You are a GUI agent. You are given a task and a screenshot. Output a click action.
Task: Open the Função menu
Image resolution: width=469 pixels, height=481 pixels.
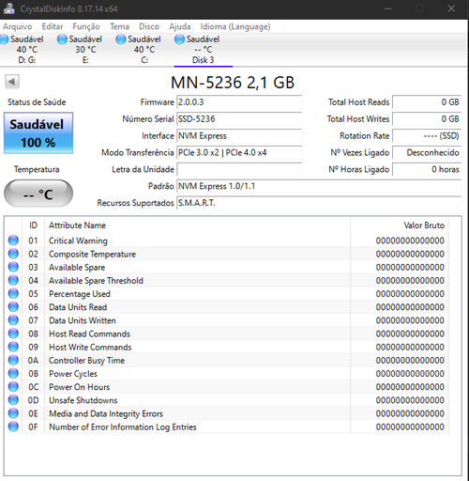86,26
